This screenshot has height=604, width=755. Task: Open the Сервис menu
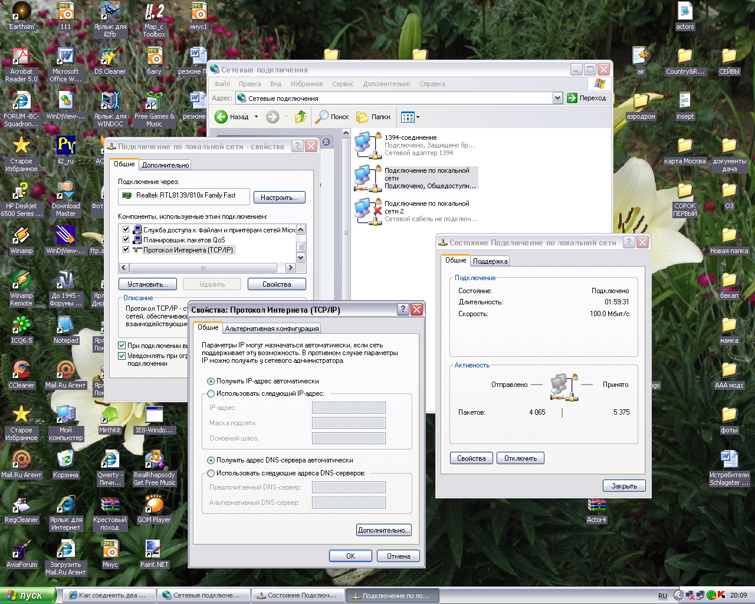pos(343,84)
